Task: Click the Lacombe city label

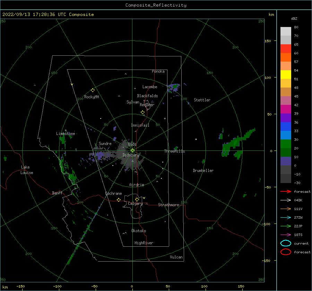Action: pyautogui.click(x=150, y=87)
